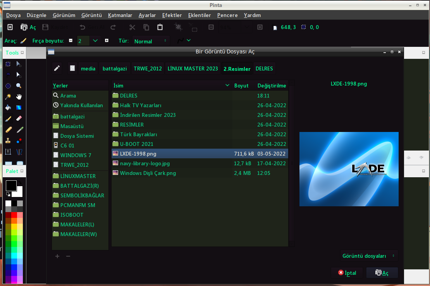430x286 pixels.
Task: Pick bright red from the palette
Action: click(14, 215)
